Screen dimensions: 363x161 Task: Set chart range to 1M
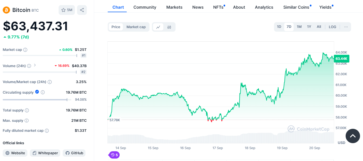tap(299, 27)
